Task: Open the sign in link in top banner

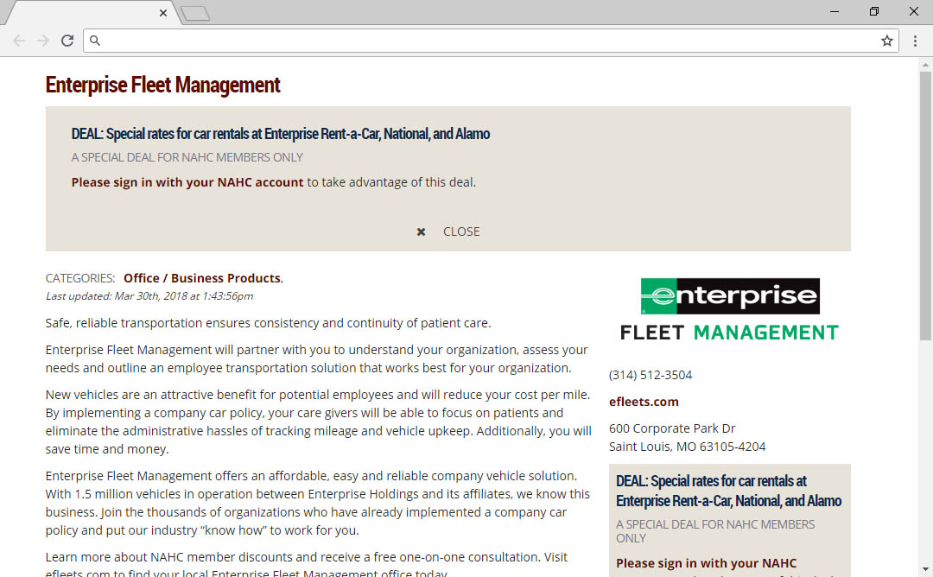Action: [187, 182]
